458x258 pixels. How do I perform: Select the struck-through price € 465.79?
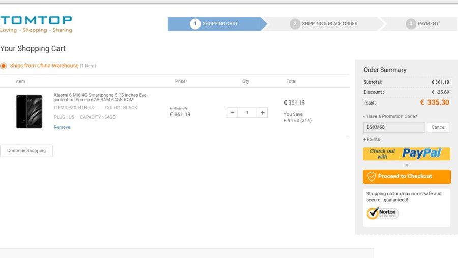pyautogui.click(x=179, y=108)
